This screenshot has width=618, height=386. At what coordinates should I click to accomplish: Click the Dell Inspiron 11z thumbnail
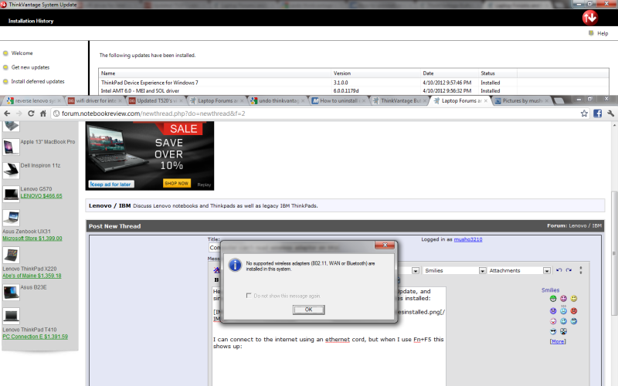(11, 170)
